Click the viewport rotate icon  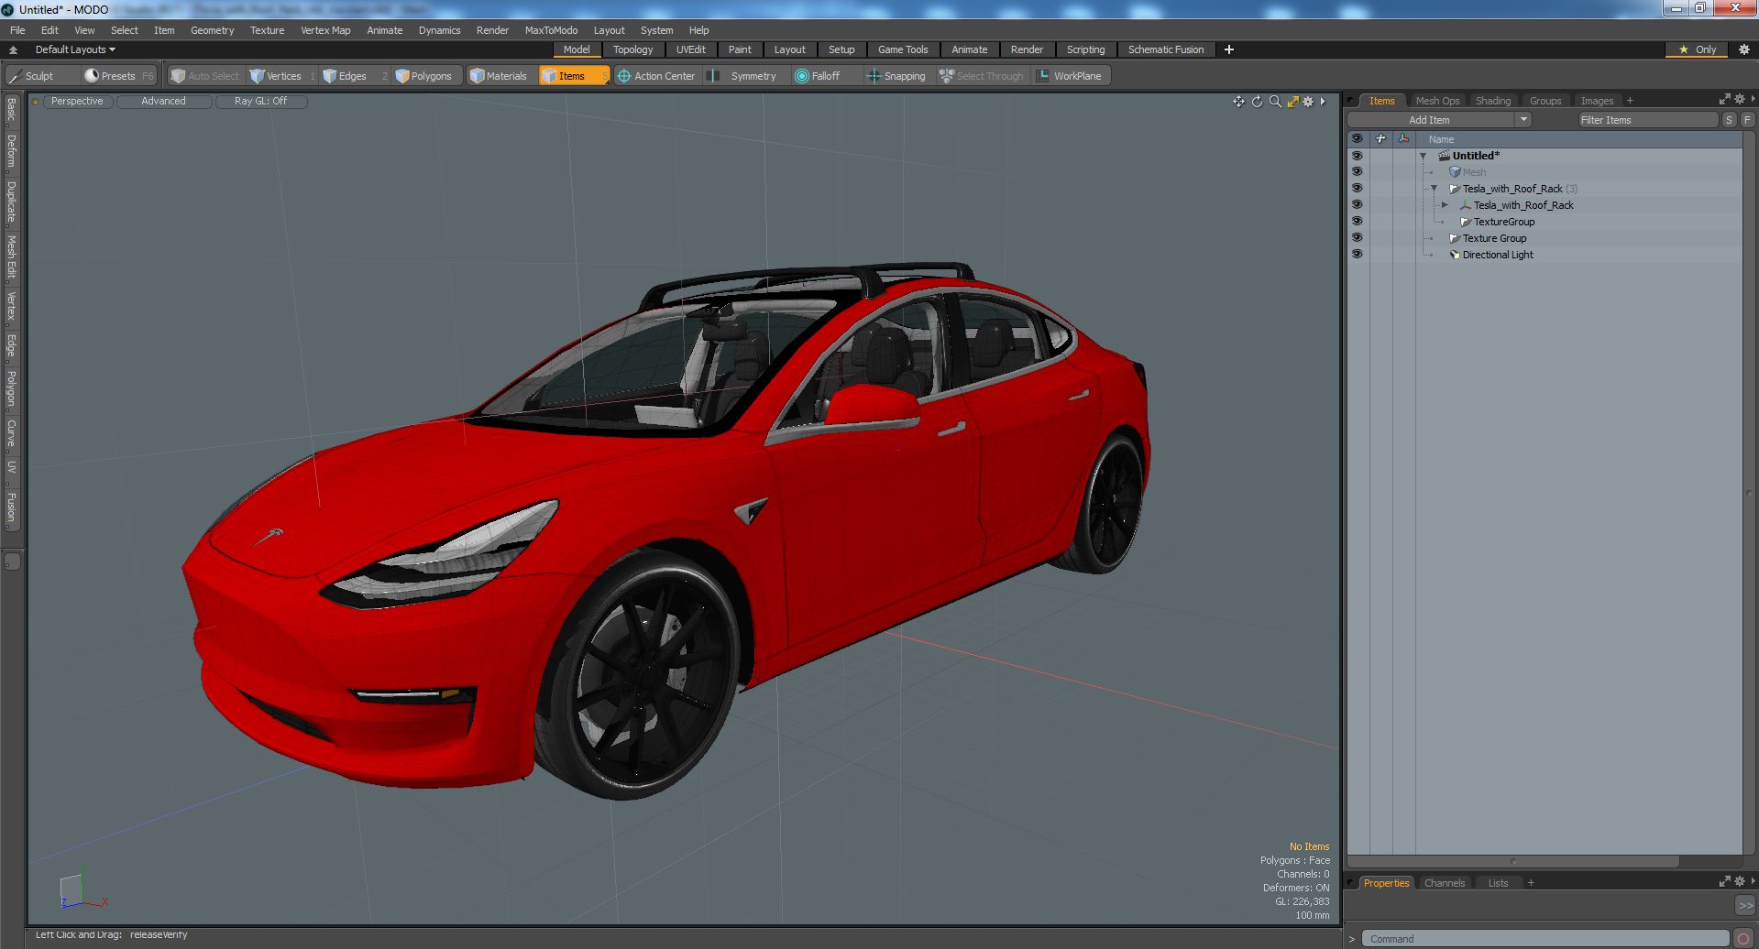click(1257, 102)
